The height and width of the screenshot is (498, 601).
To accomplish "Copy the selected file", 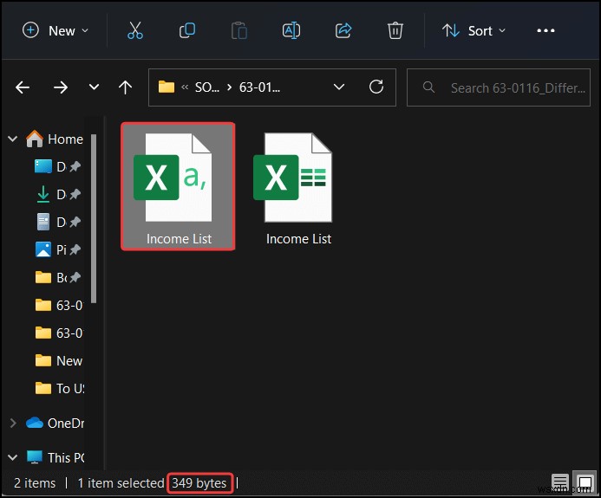I will click(x=187, y=30).
